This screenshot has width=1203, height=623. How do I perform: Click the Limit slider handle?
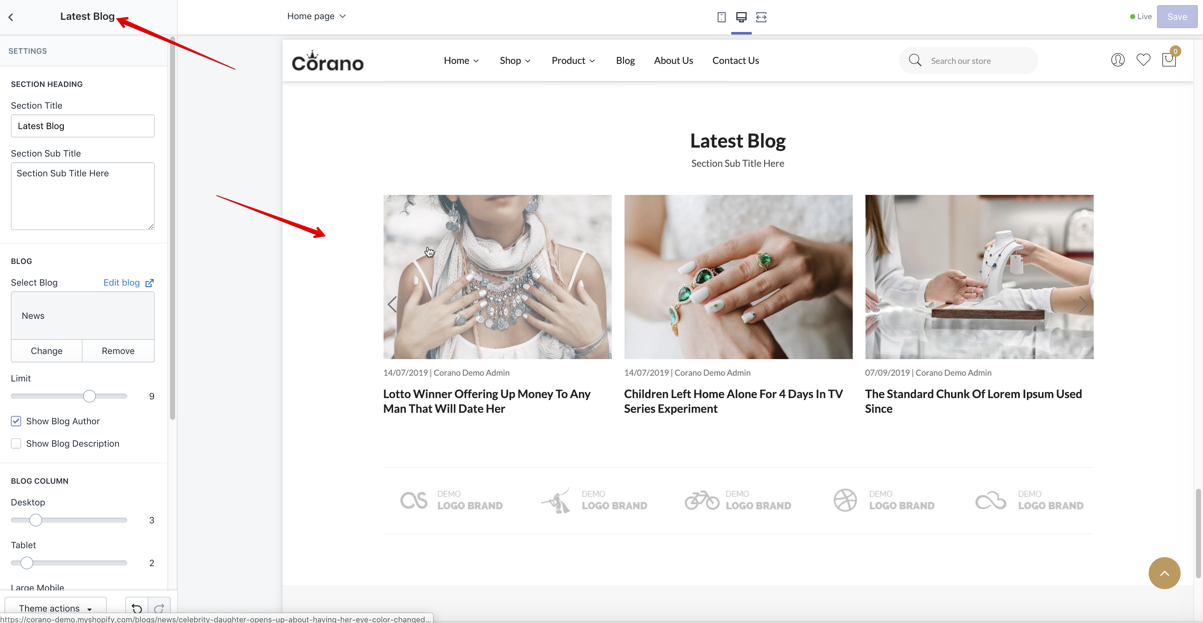pos(89,396)
